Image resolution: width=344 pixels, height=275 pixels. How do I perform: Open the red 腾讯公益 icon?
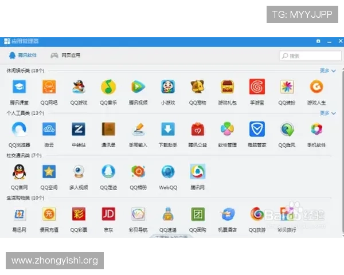click(x=197, y=129)
